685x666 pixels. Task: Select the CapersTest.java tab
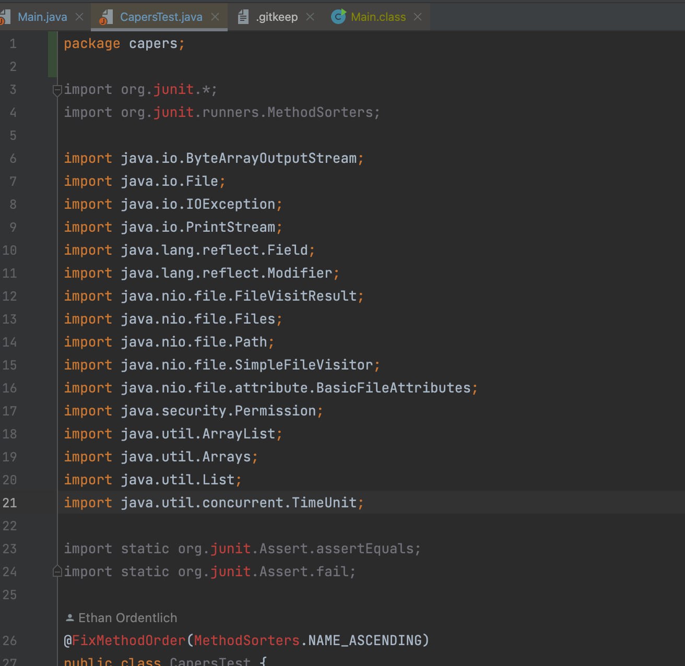161,17
